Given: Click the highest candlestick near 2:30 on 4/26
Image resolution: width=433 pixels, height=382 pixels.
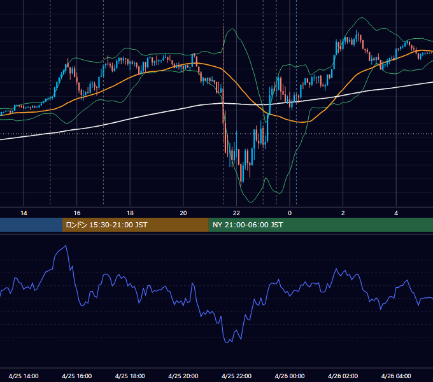Looking at the screenshot, I should pyautogui.click(x=357, y=34).
